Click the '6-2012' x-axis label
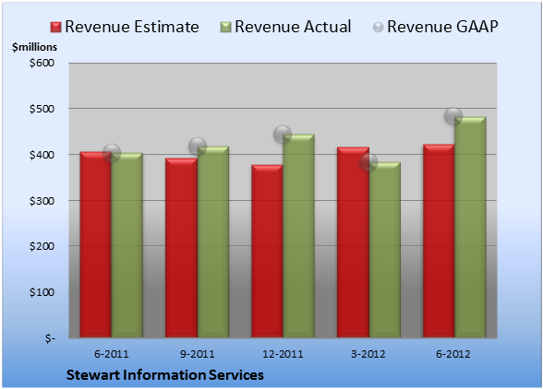The width and height of the screenshot is (543, 389). (453, 354)
